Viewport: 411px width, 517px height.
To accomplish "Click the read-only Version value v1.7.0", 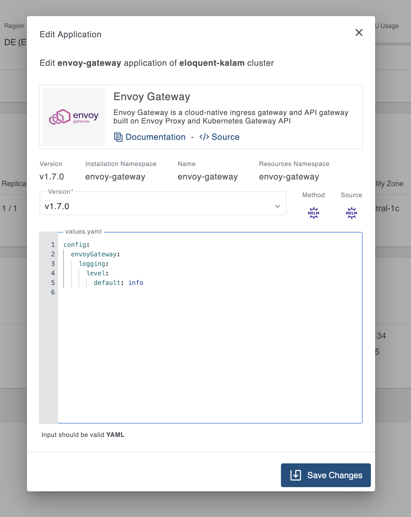I will 52,177.
